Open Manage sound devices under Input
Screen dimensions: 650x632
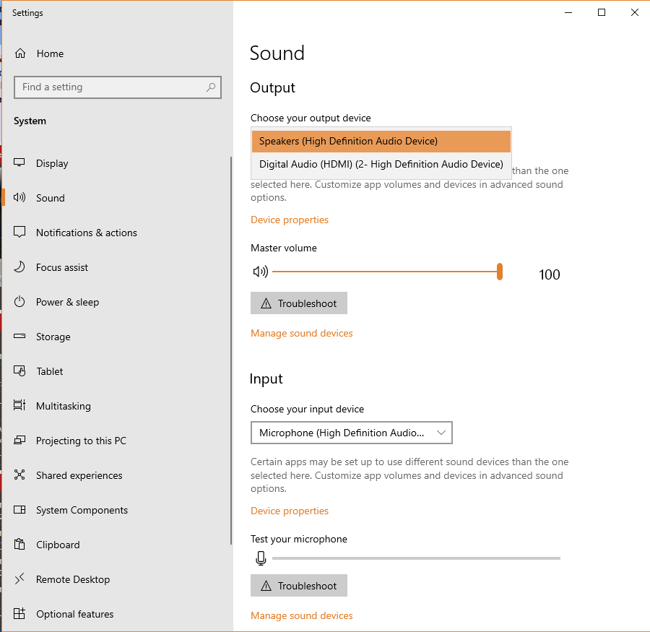tap(301, 615)
